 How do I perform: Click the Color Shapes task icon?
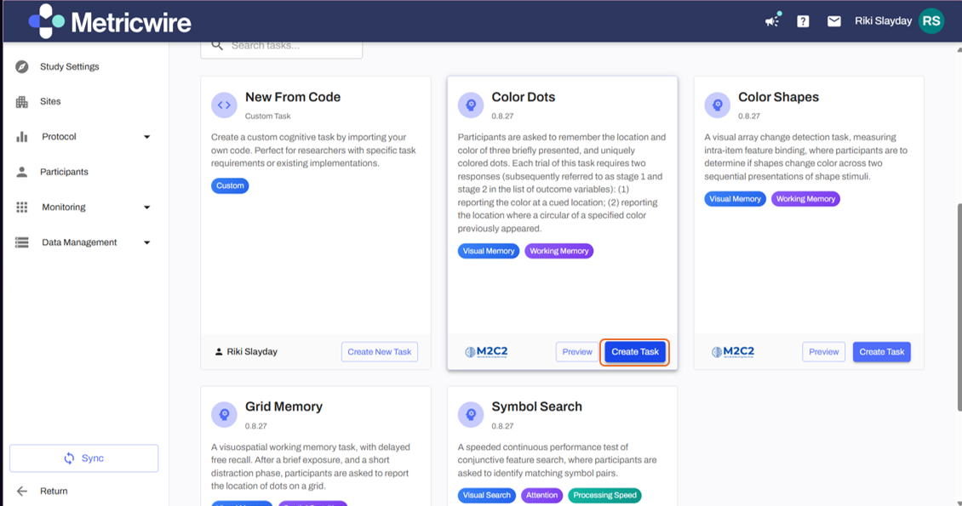(717, 105)
